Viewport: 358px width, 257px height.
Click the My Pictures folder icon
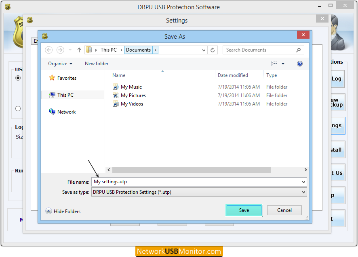point(116,95)
